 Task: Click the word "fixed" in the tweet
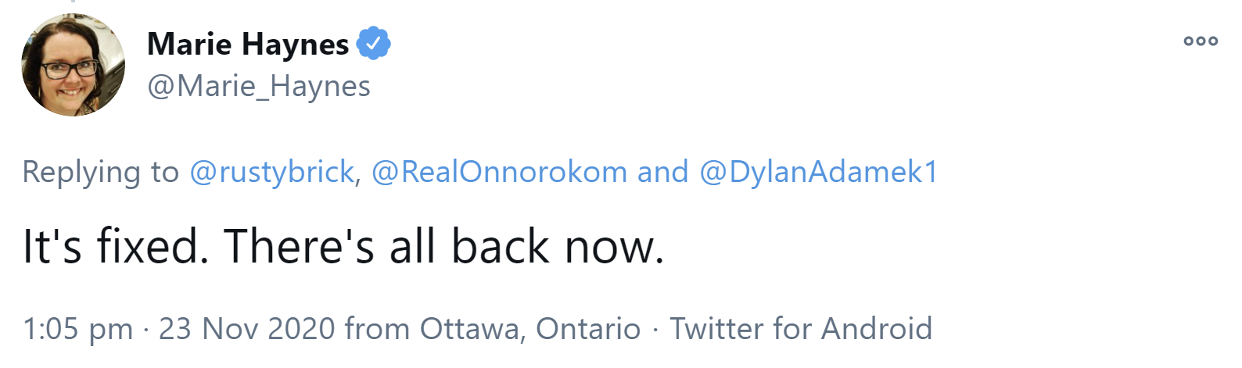tap(152, 247)
